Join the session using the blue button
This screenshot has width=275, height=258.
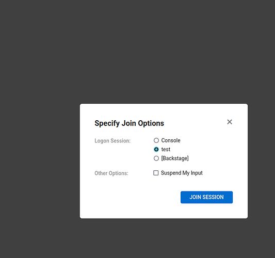[206, 197]
